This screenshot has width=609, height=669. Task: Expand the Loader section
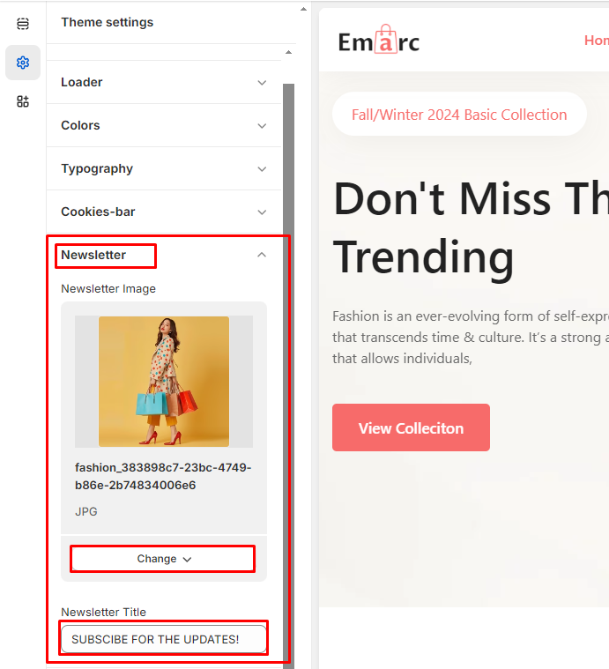click(x=164, y=82)
